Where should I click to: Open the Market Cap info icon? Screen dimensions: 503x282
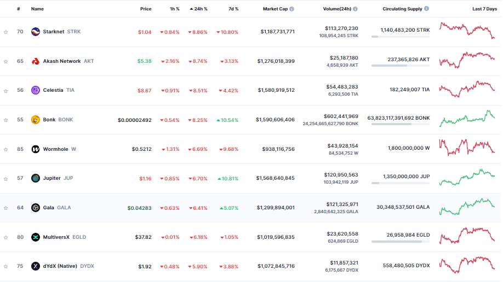point(291,9)
